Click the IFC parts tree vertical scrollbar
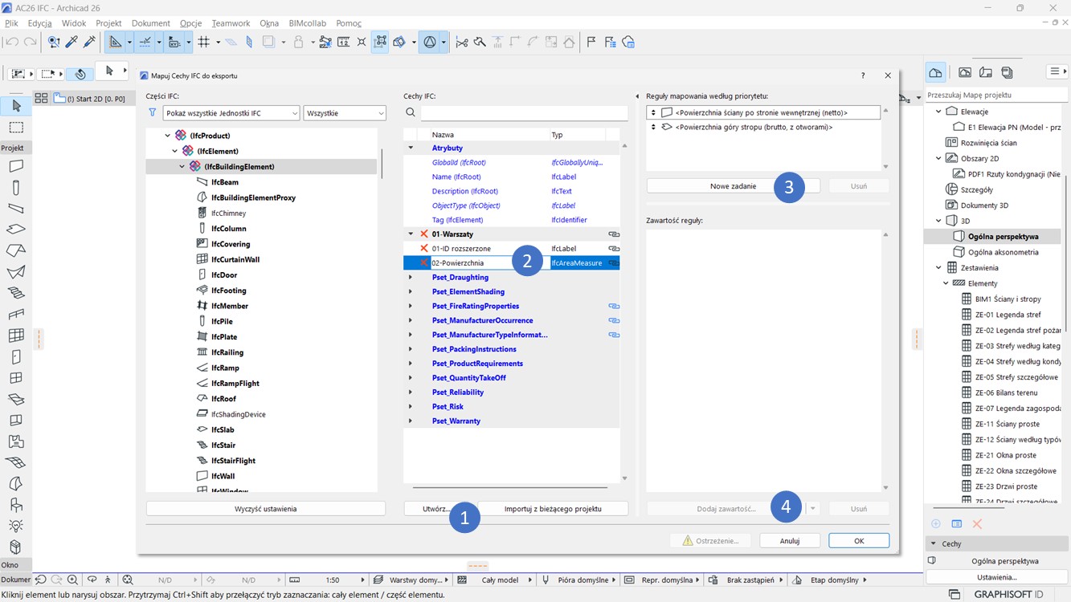Viewport: 1071px width, 602px height. tap(382, 165)
